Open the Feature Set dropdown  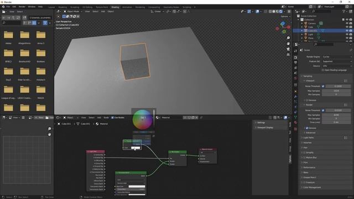click(x=337, y=61)
